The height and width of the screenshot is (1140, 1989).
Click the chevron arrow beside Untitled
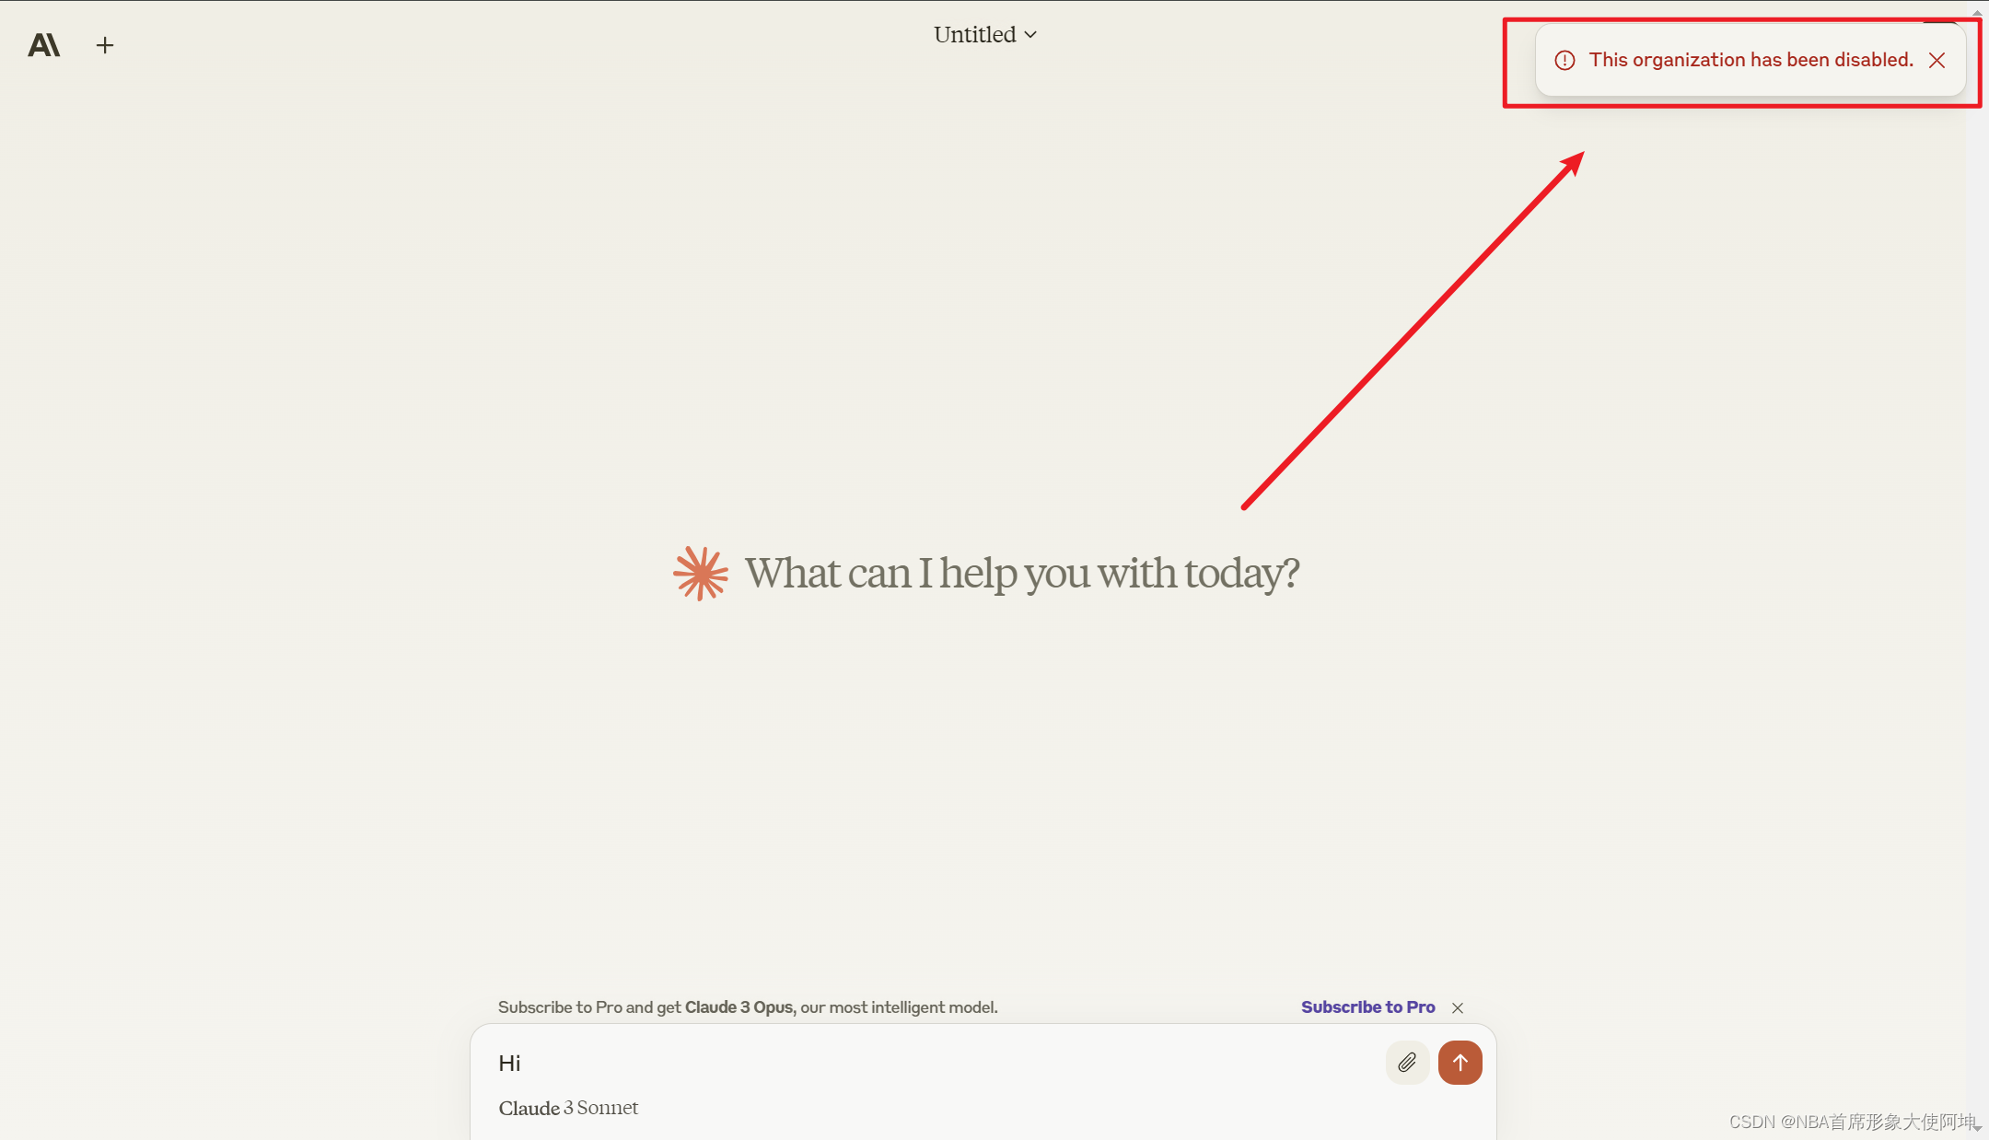[x=1030, y=35]
